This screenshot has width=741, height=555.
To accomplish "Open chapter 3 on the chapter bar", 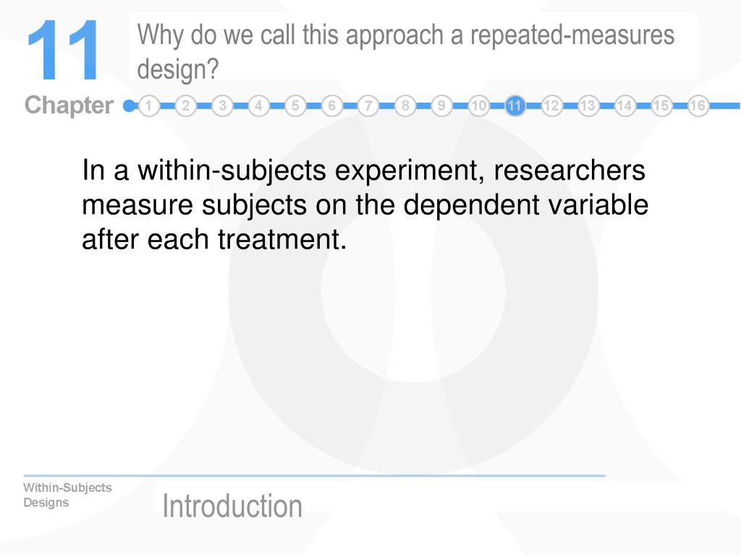I will click(x=222, y=106).
